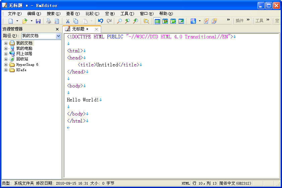Toggle the fourth green wrap mode button
282x188 pixels.
click(181, 21)
